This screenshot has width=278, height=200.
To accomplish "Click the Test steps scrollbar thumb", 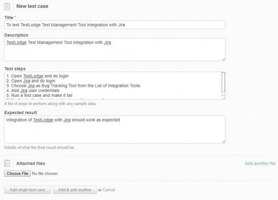I will click(x=223, y=79).
